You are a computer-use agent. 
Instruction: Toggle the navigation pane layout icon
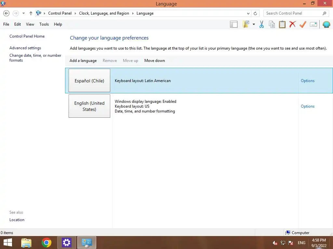(233, 24)
